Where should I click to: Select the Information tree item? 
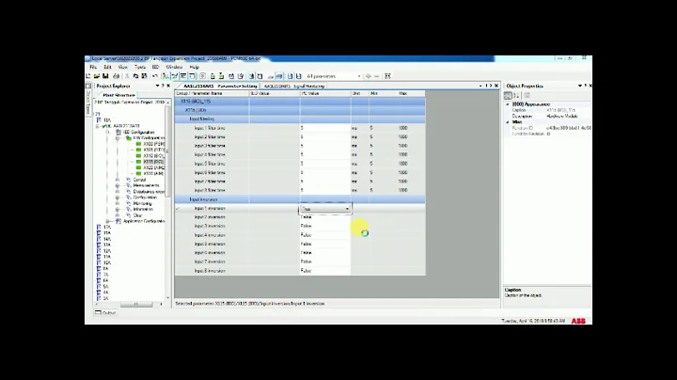pyautogui.click(x=143, y=210)
